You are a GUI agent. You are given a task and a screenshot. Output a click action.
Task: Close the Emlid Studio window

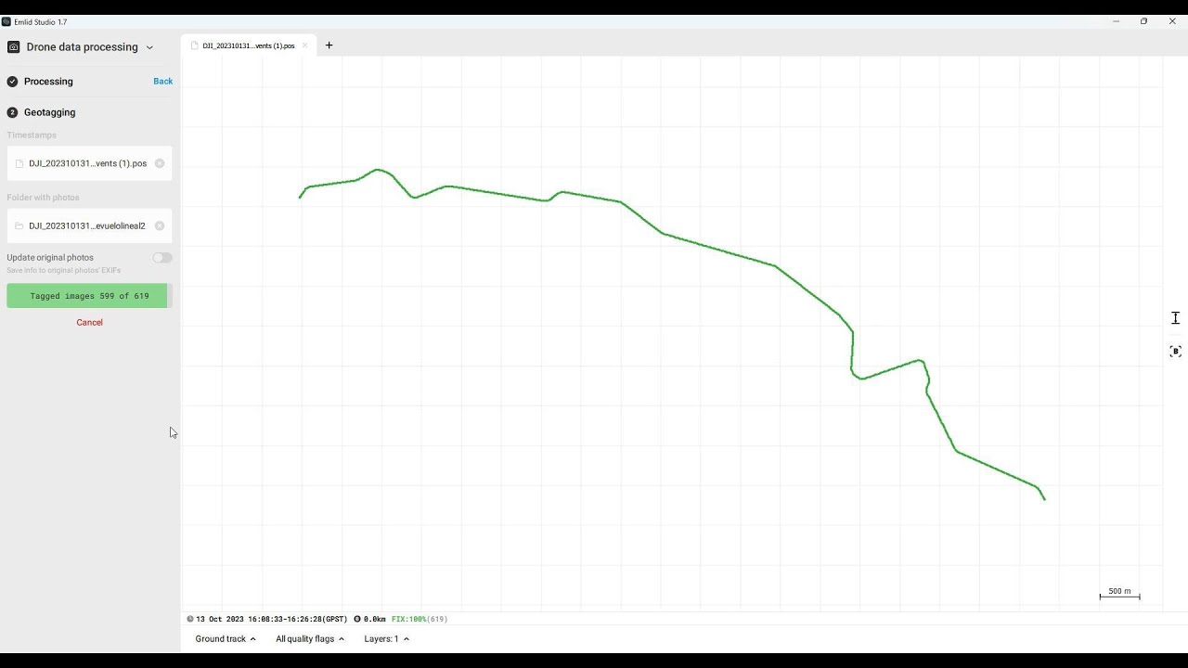coord(1172,21)
